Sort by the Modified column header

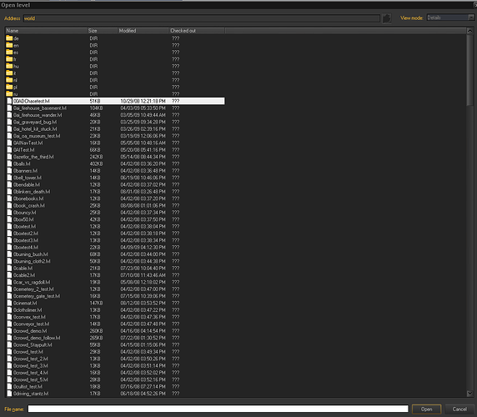pos(143,31)
